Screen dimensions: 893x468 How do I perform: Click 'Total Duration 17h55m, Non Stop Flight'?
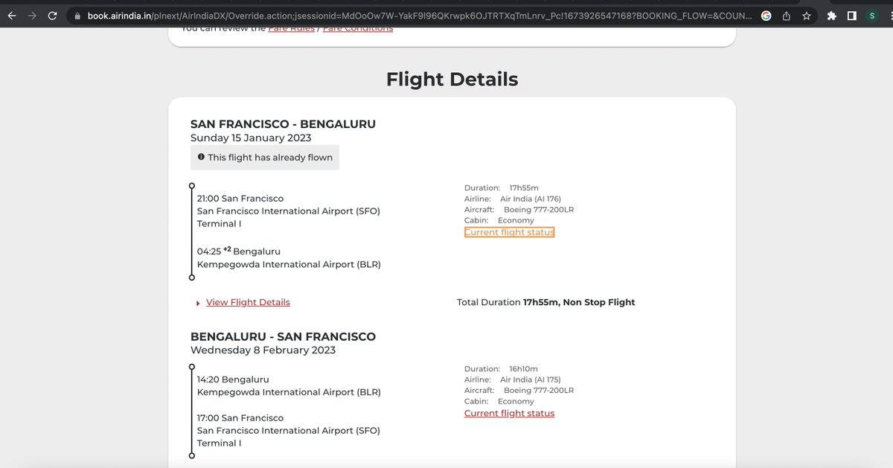tap(546, 302)
